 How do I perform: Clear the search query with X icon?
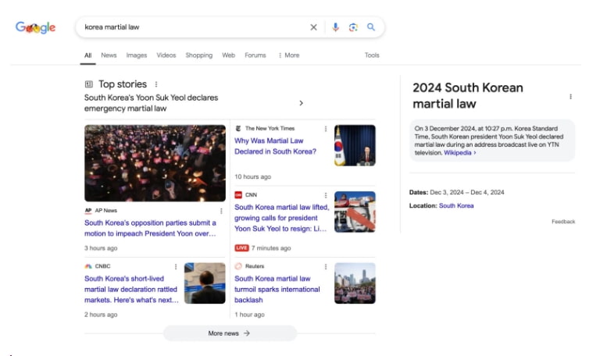pos(314,27)
